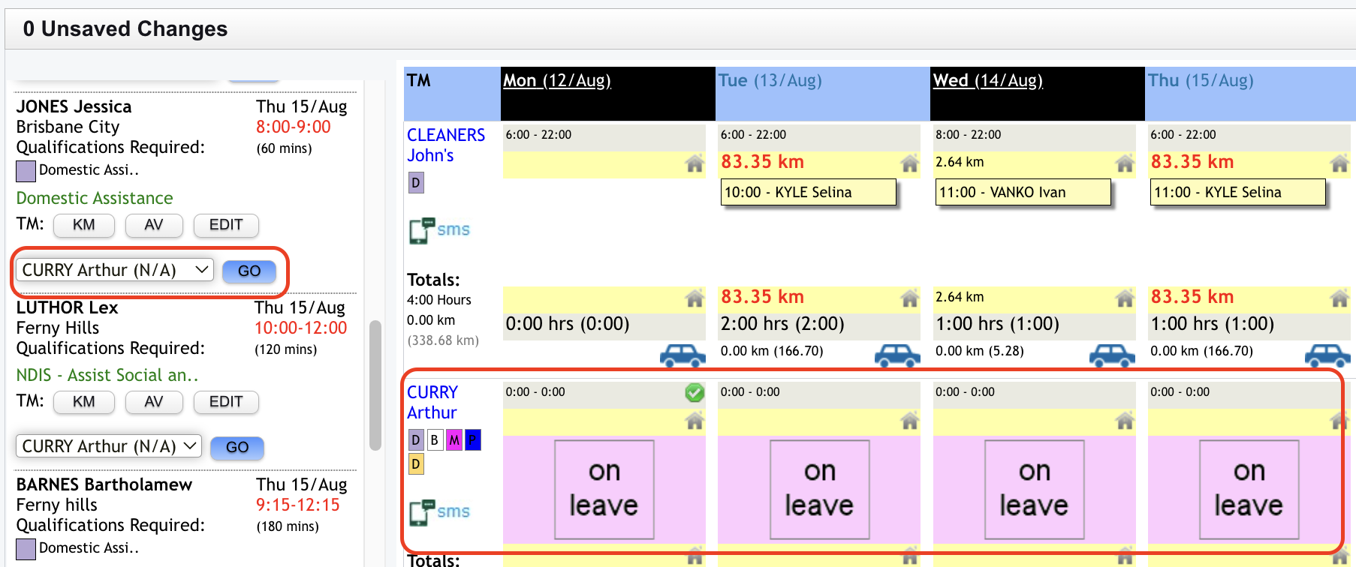Send sms to CLEANERS John's via phone icon
The height and width of the screenshot is (567, 1356).
pos(439,230)
